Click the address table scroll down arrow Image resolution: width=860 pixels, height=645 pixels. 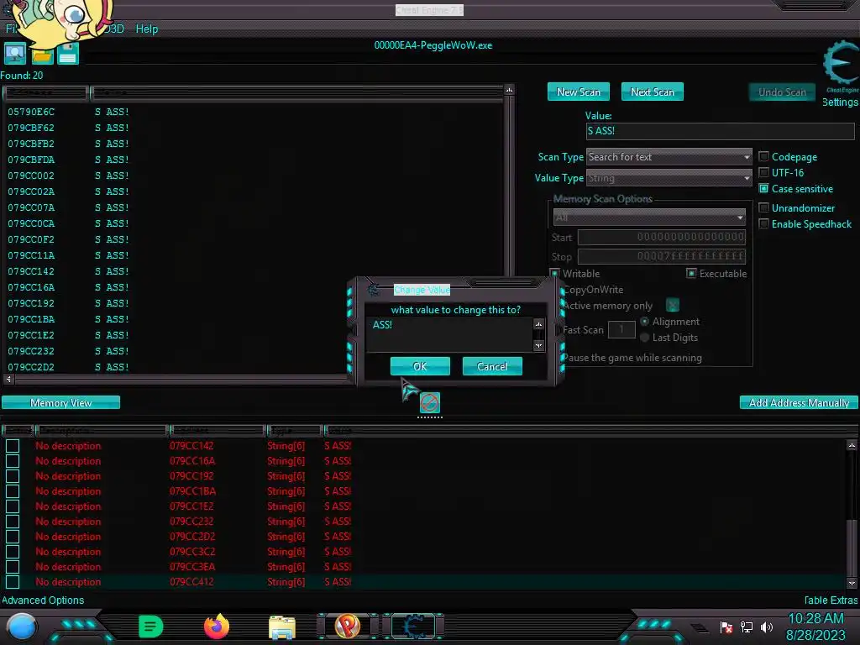pos(852,583)
